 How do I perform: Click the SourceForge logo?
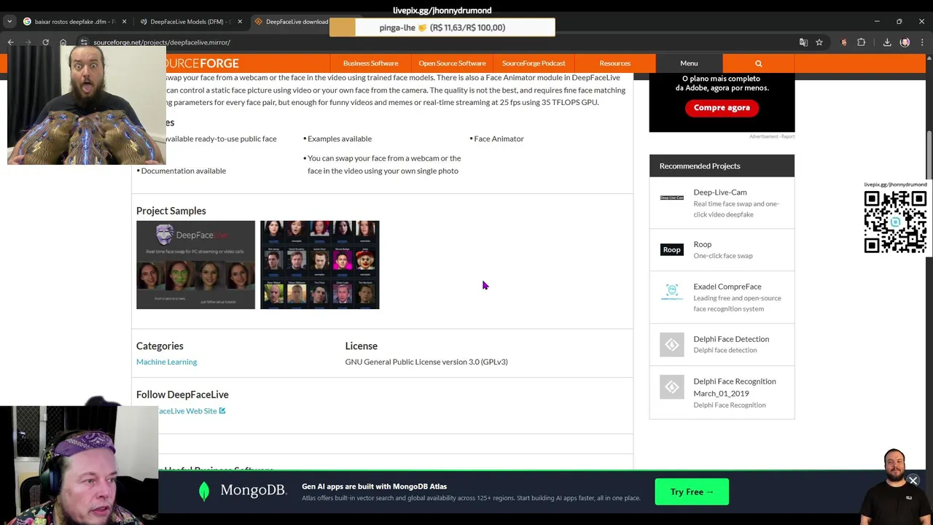203,63
